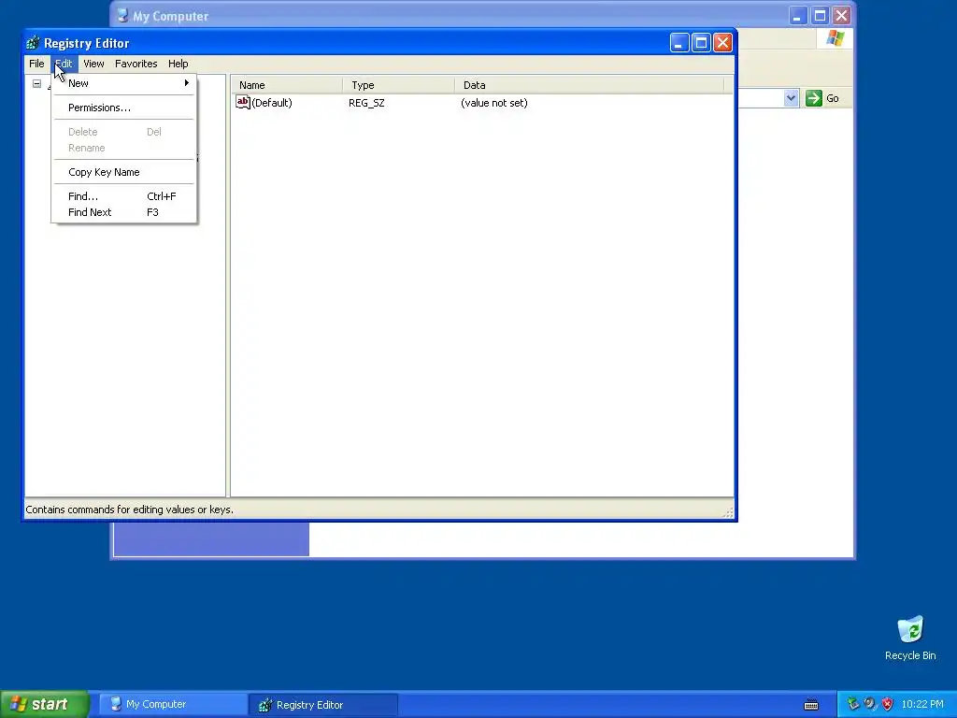Open the Favorites menu
The image size is (957, 718).
coord(136,64)
